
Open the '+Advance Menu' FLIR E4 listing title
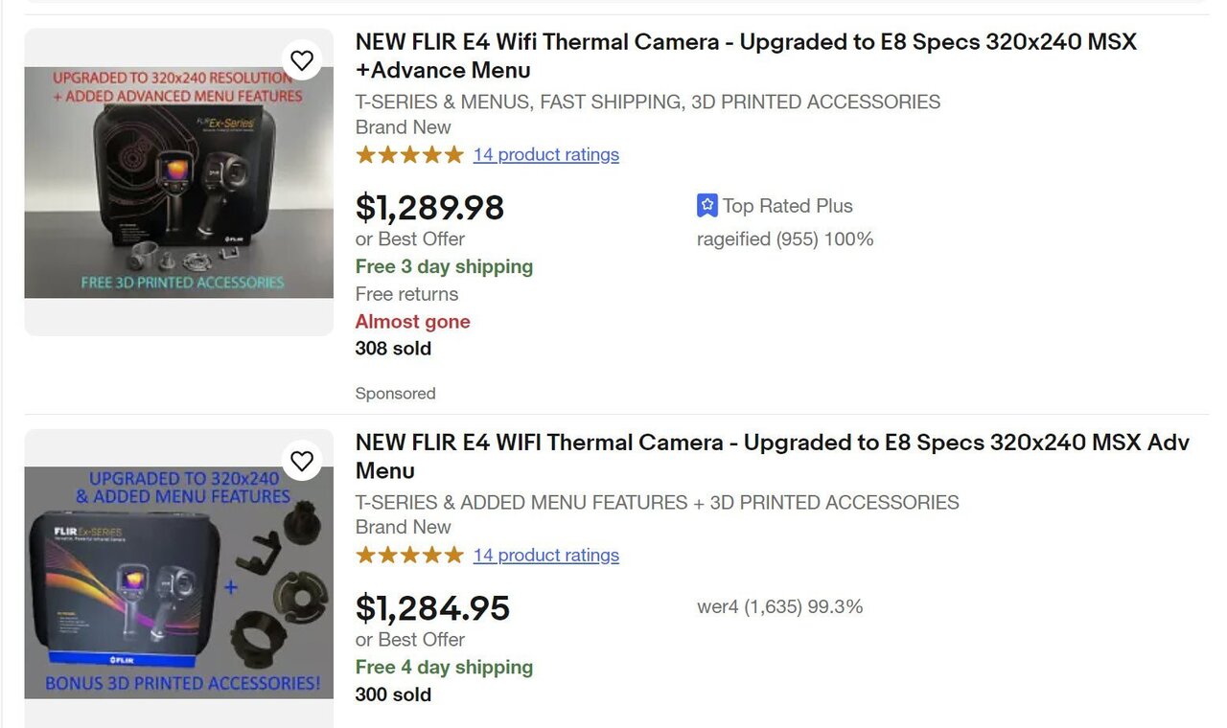[746, 56]
